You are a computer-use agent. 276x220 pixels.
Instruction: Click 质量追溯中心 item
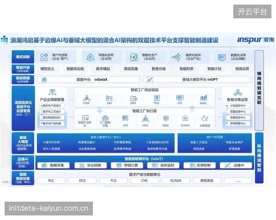click(x=238, y=111)
